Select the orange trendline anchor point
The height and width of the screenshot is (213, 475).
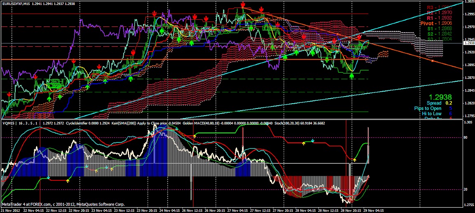[x=432, y=61]
